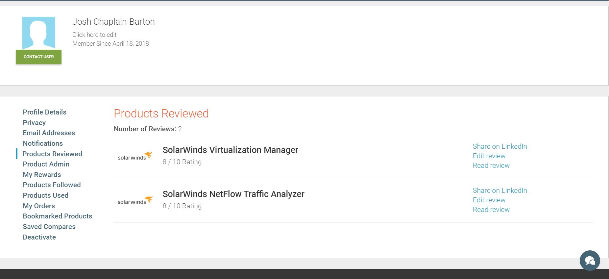Viewport: 609px width, 279px height.
Task: Navigate to Bookmarked Products
Action: click(x=57, y=216)
